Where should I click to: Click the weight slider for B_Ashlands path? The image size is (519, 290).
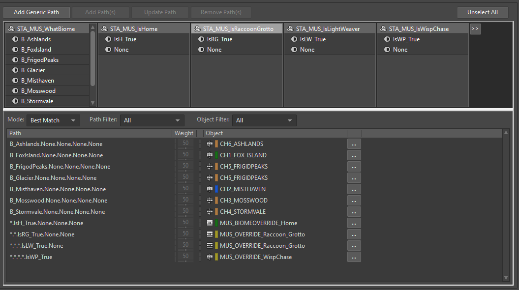click(x=185, y=144)
